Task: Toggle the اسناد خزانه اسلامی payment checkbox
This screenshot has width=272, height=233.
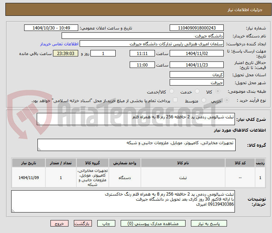Action: [175, 100]
